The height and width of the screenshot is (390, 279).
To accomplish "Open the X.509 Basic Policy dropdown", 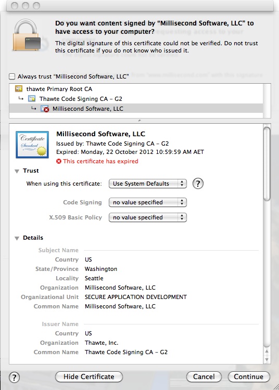I will coord(148,217).
